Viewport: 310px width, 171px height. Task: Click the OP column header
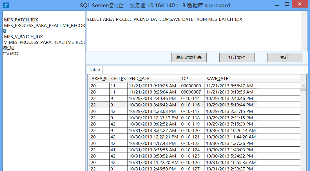192,79
